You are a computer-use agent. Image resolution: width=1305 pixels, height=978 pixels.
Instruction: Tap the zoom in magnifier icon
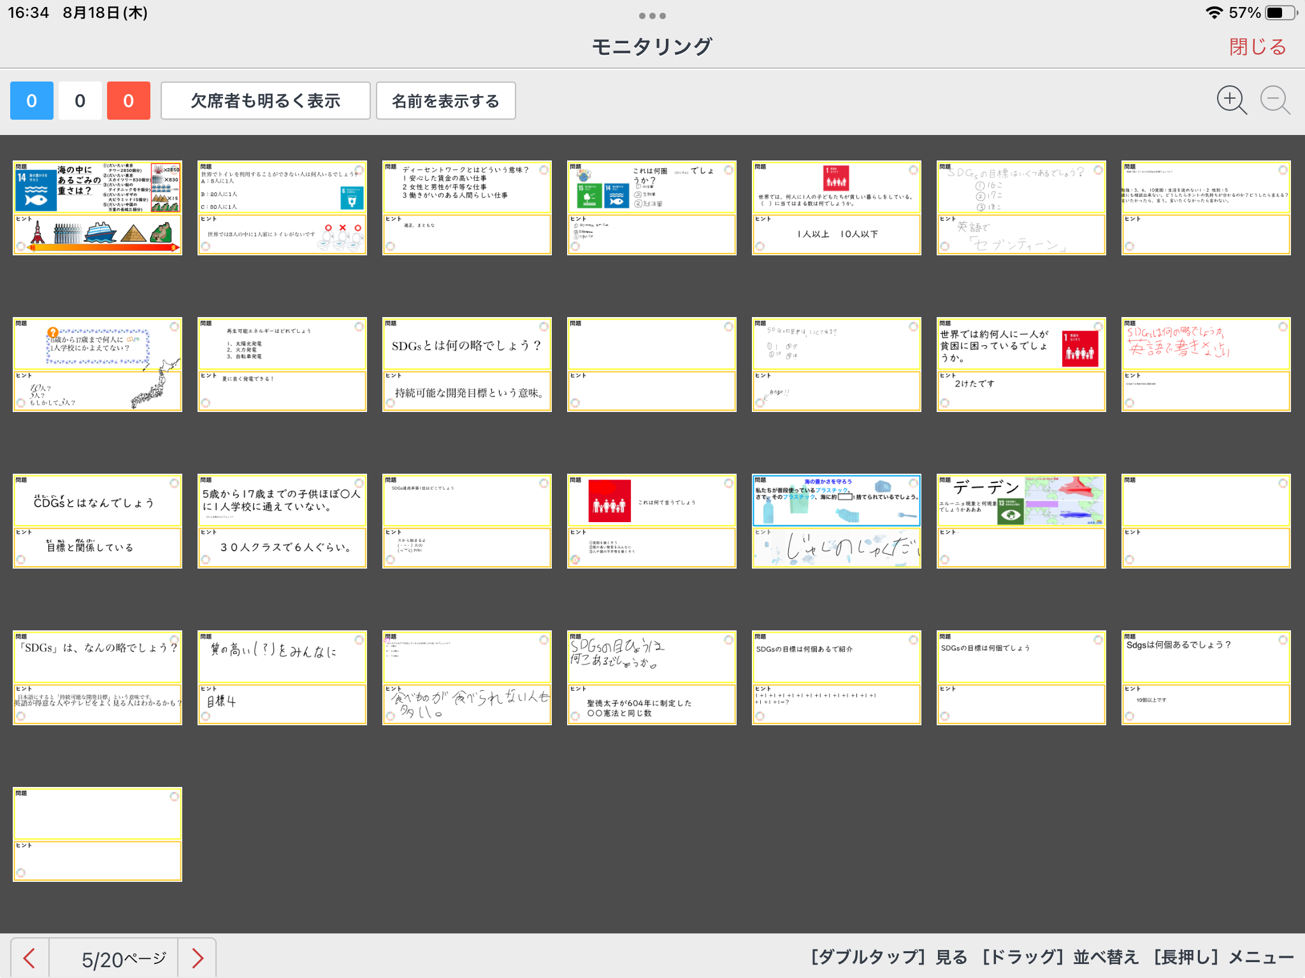[1230, 101]
